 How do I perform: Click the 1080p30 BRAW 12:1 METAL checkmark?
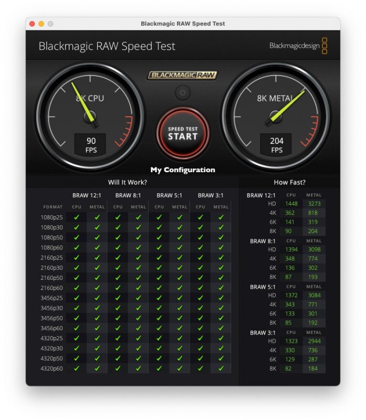[x=97, y=227]
